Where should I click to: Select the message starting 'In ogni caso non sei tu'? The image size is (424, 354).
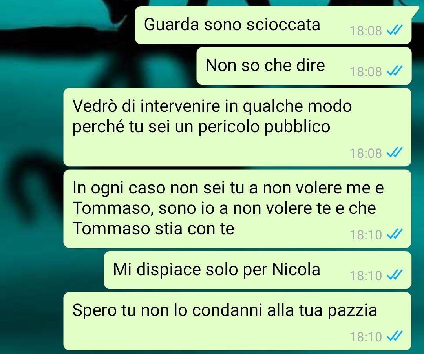237,209
